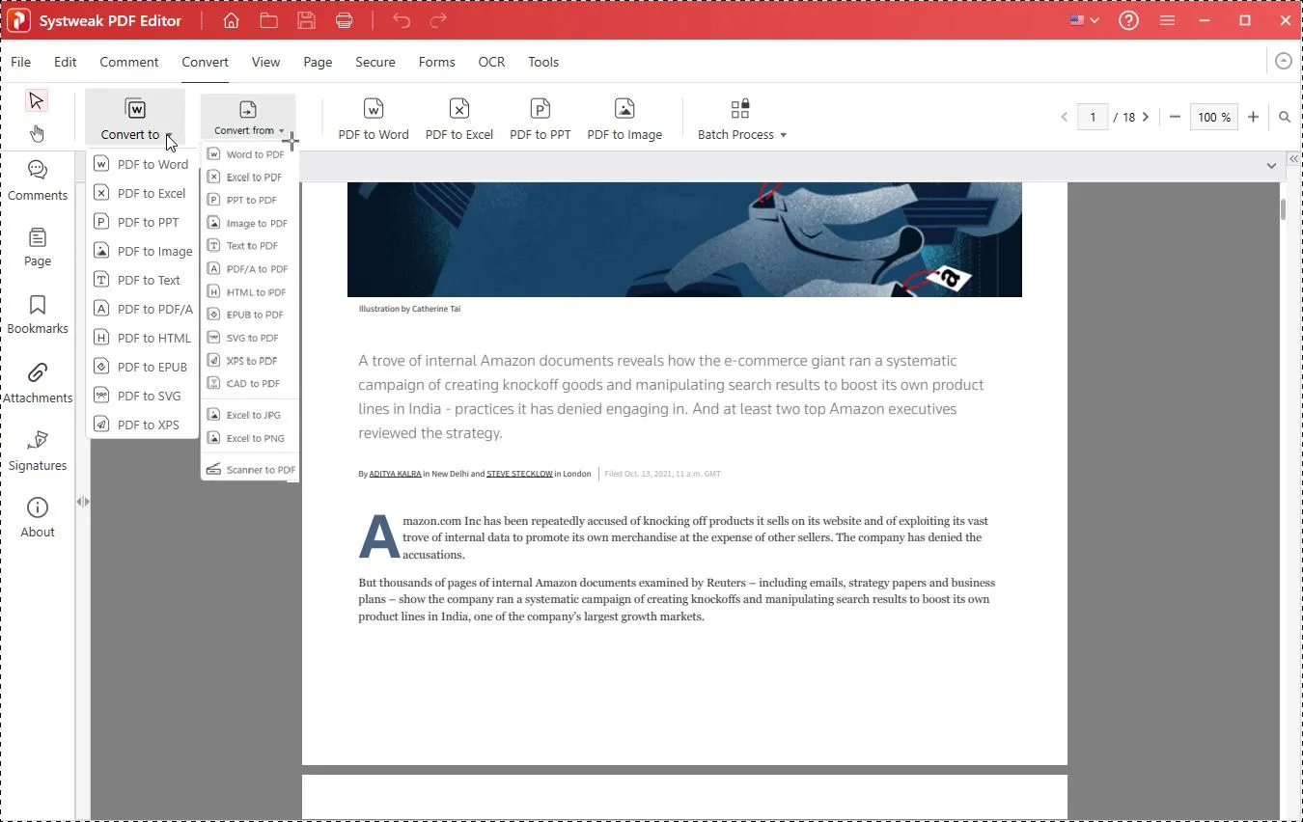Go to the previous page arrow
The image size is (1303, 822).
click(1064, 117)
